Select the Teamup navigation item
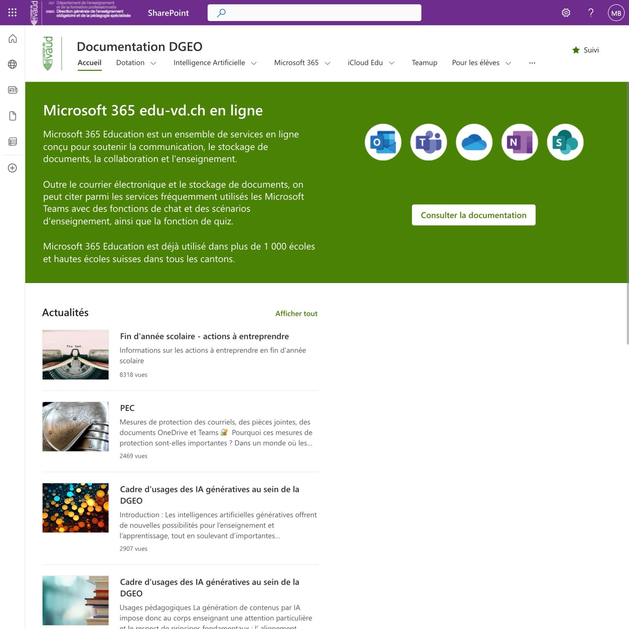 point(425,63)
